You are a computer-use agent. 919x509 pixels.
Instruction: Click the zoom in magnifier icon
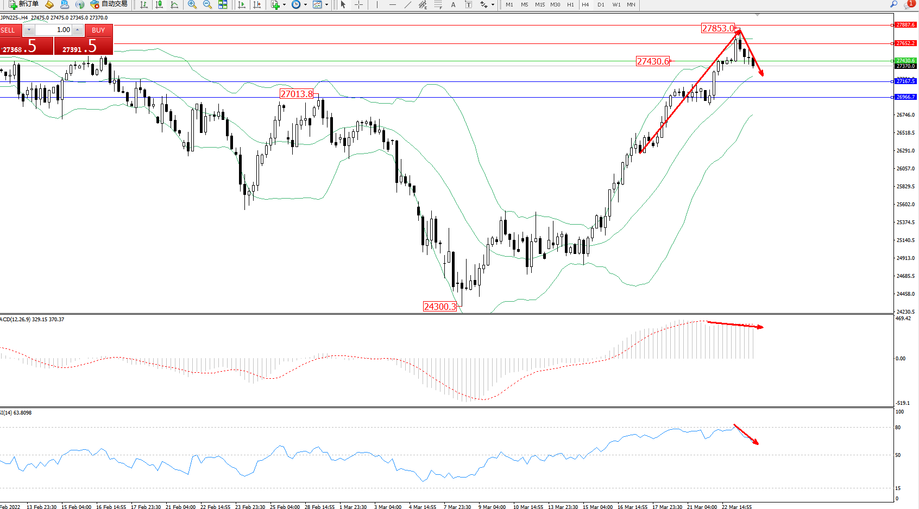(192, 4)
